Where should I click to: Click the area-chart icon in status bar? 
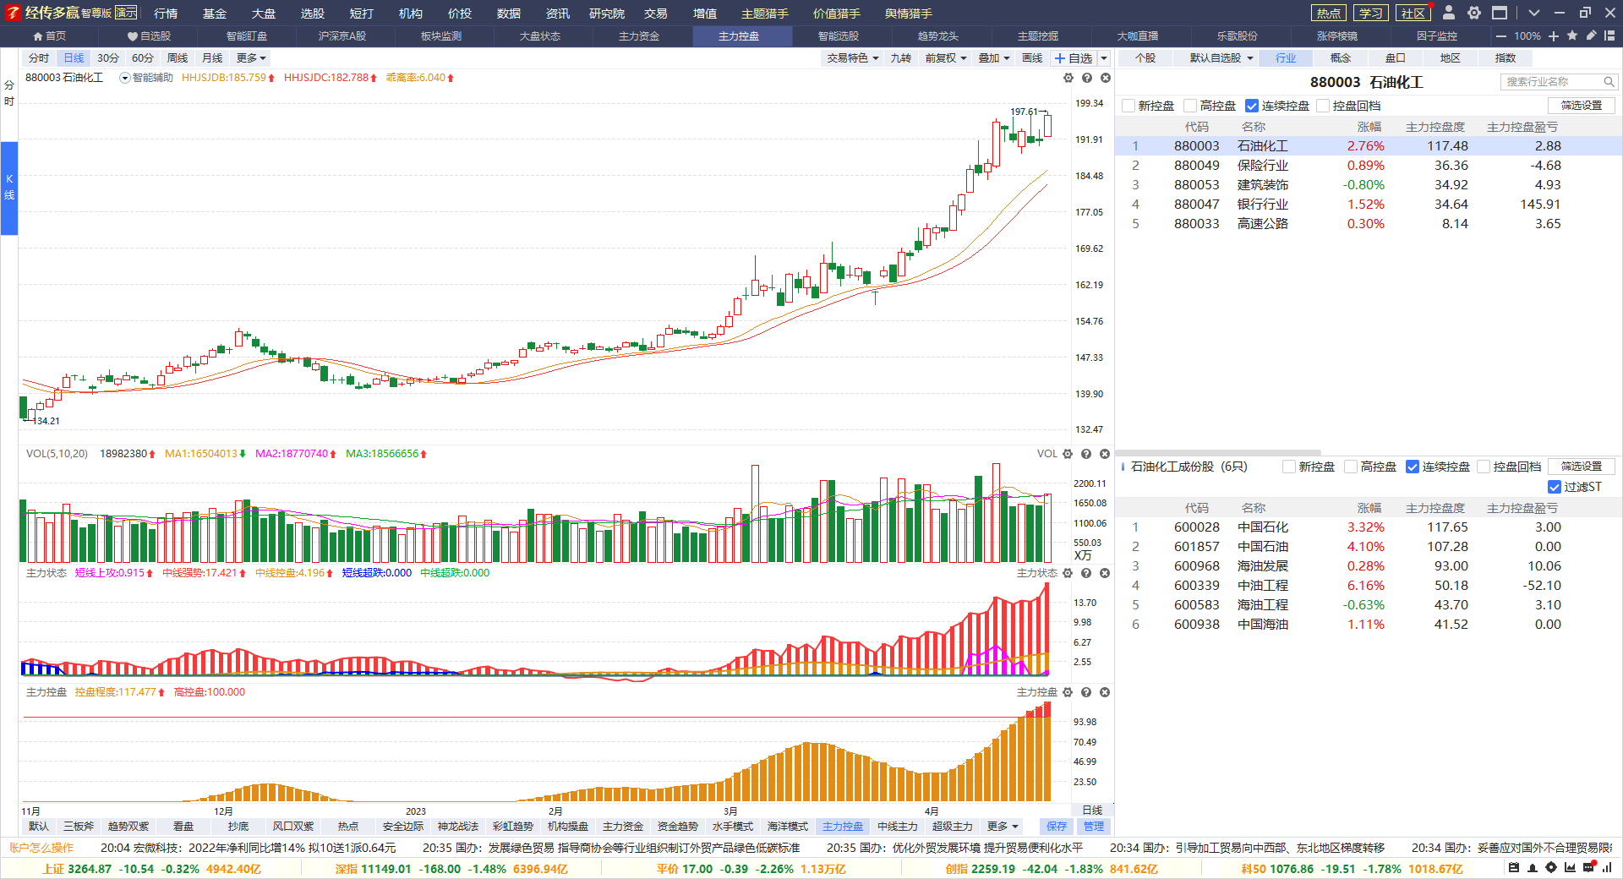click(x=1570, y=868)
